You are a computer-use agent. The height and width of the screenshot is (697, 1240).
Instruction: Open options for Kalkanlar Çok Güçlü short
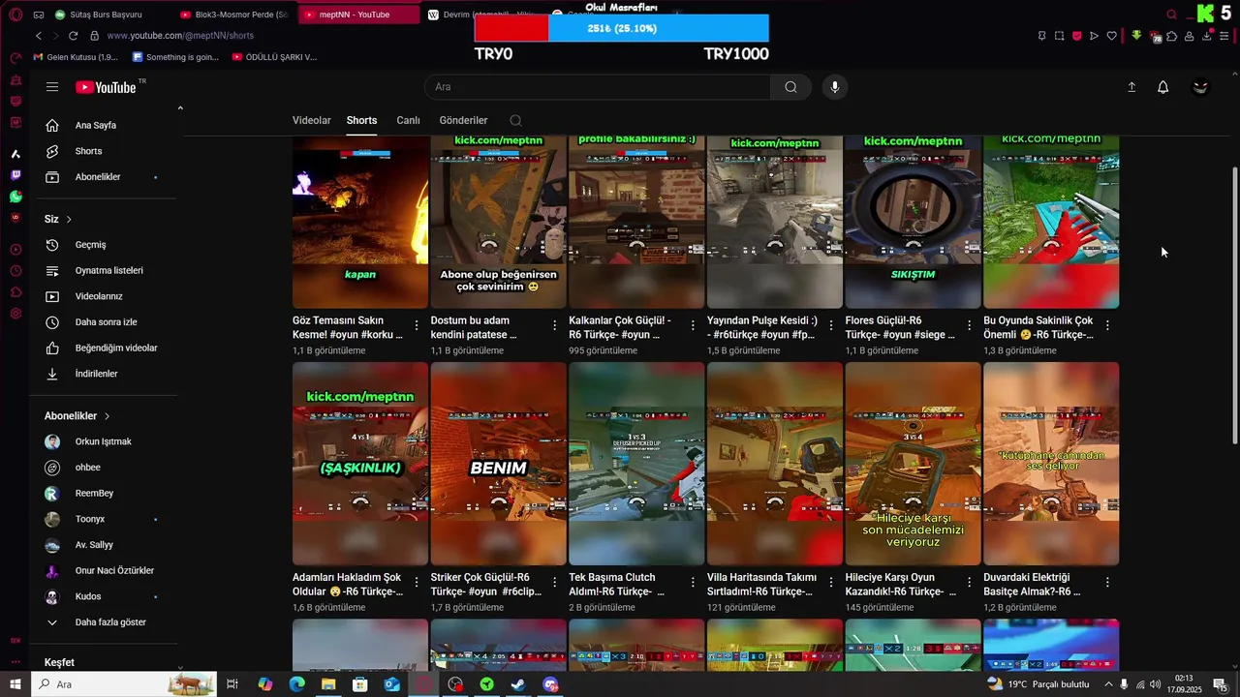point(693,326)
